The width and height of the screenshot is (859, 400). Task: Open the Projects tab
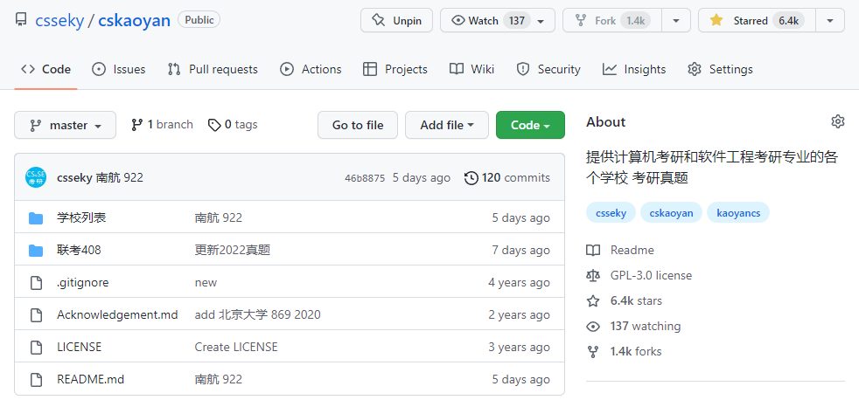[x=395, y=70]
